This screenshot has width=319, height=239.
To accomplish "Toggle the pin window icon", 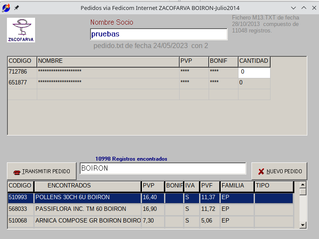I will 16,8.
